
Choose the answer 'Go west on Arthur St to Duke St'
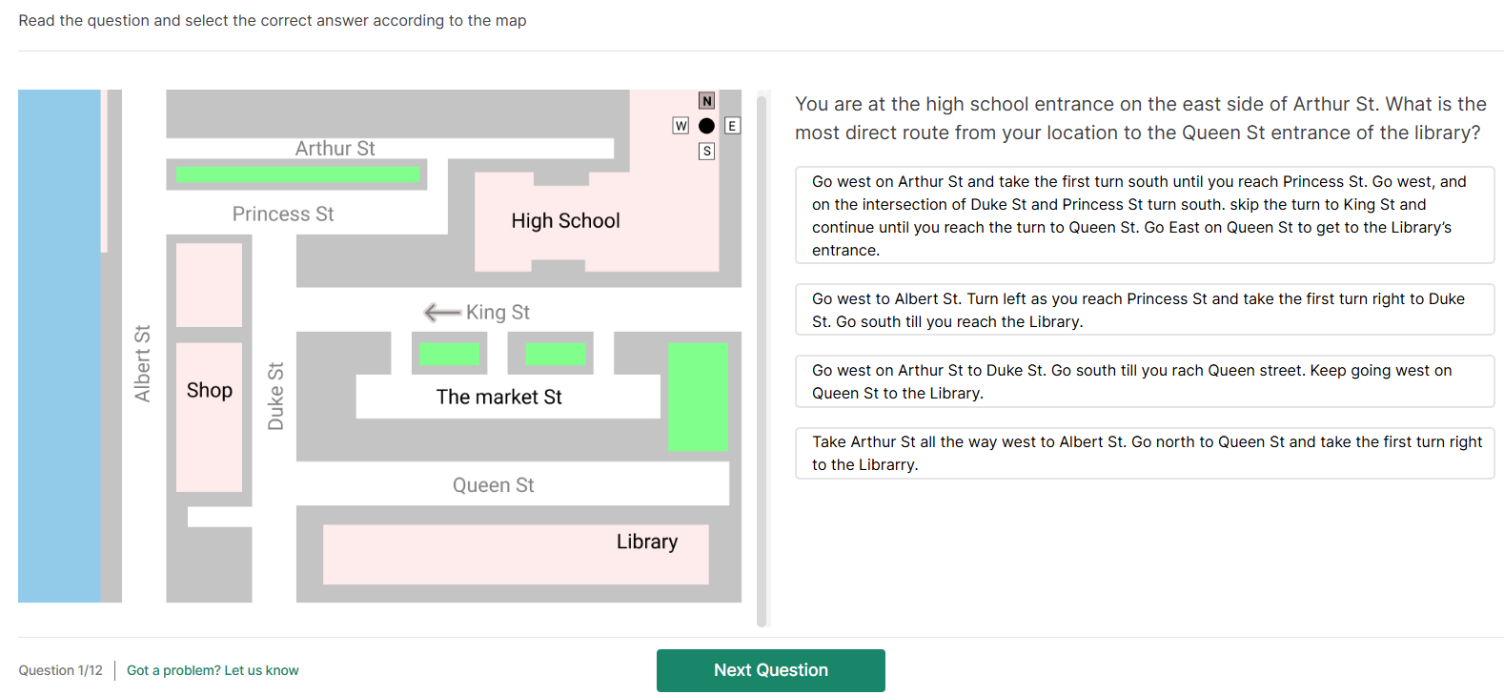tap(1144, 381)
